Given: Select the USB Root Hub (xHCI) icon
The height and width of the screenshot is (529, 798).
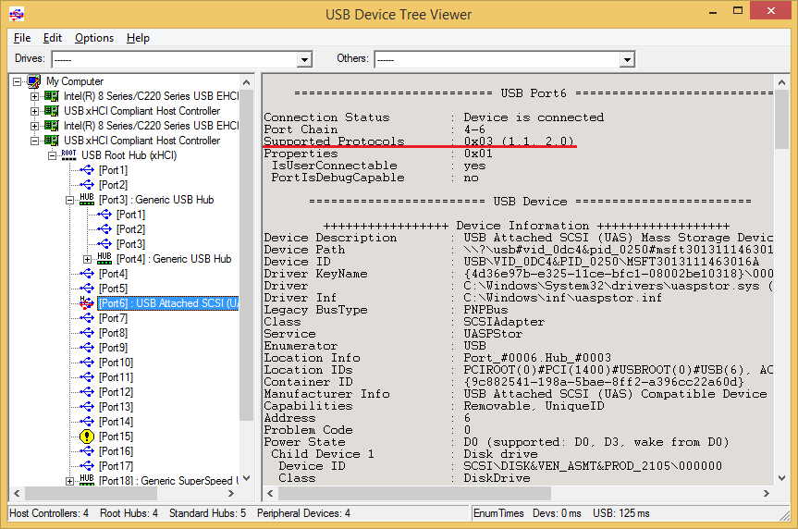Looking at the screenshot, I should (x=68, y=155).
